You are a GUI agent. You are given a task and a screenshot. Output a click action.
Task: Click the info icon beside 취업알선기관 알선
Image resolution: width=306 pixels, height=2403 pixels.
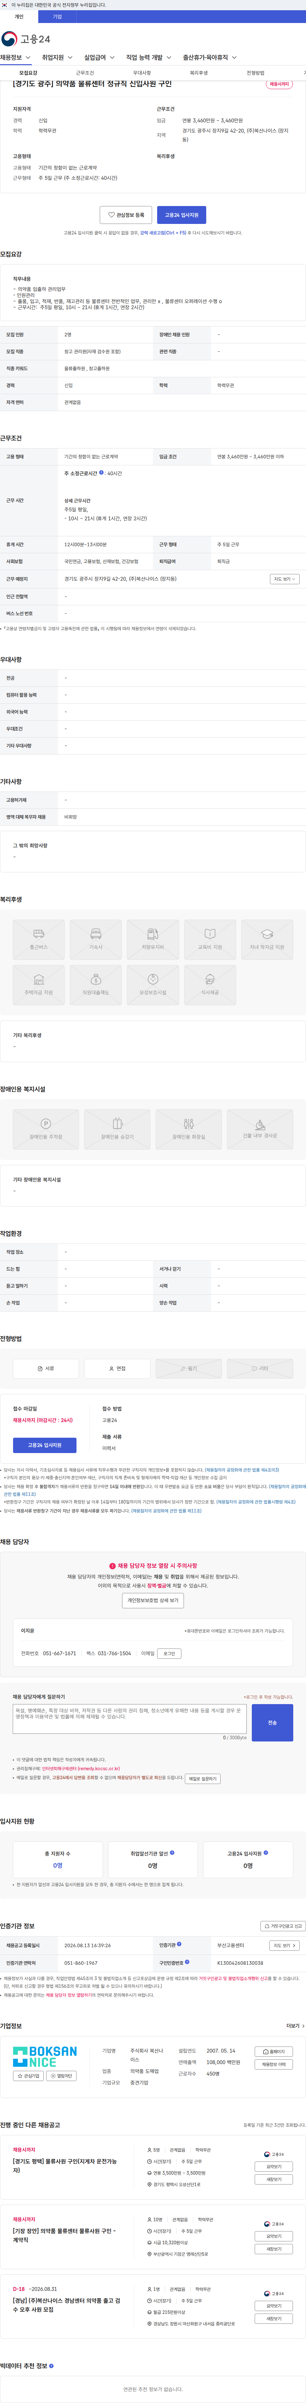tap(172, 1853)
